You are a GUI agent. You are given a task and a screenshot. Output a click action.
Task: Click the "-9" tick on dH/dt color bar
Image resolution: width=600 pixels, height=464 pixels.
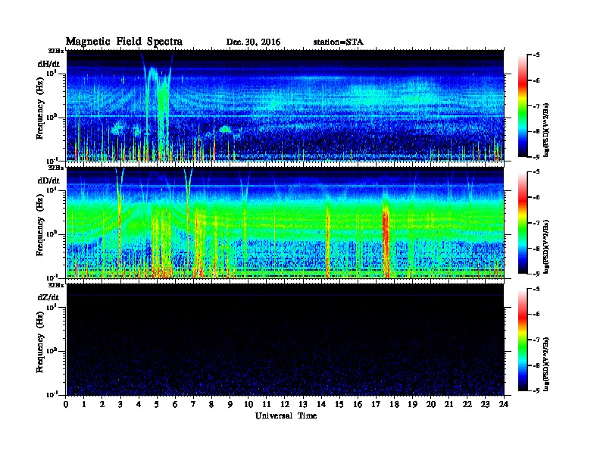(536, 157)
